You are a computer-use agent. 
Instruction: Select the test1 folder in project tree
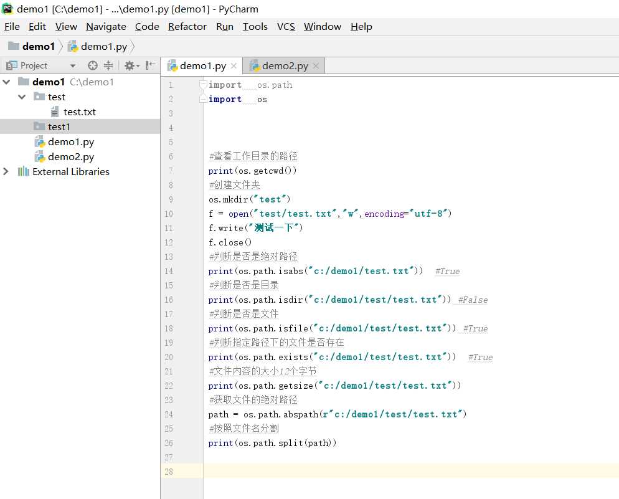[59, 127]
